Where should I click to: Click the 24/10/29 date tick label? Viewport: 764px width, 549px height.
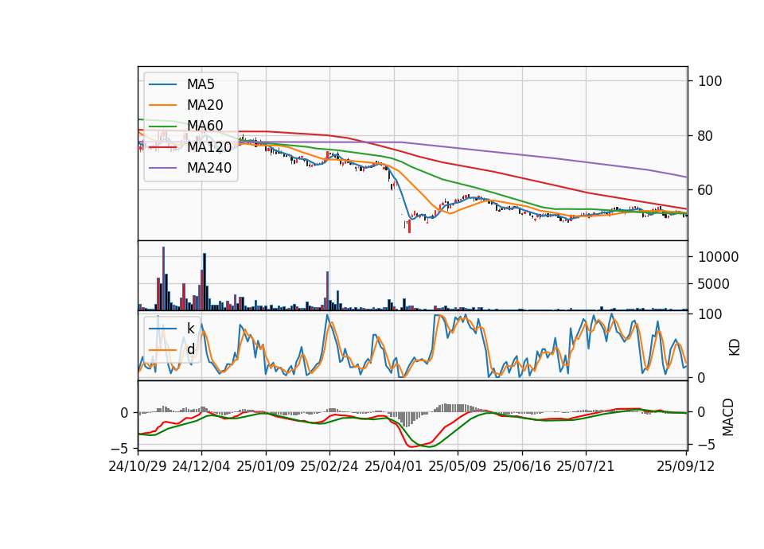tap(138, 466)
